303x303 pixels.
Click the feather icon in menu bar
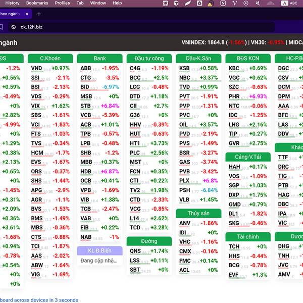[187, 3]
